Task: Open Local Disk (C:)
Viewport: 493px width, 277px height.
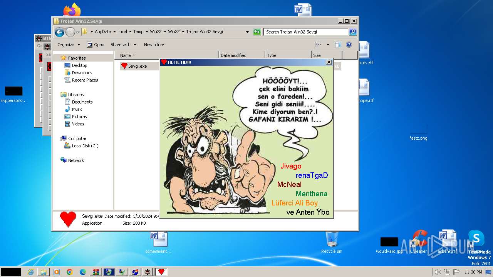Action: 85,146
